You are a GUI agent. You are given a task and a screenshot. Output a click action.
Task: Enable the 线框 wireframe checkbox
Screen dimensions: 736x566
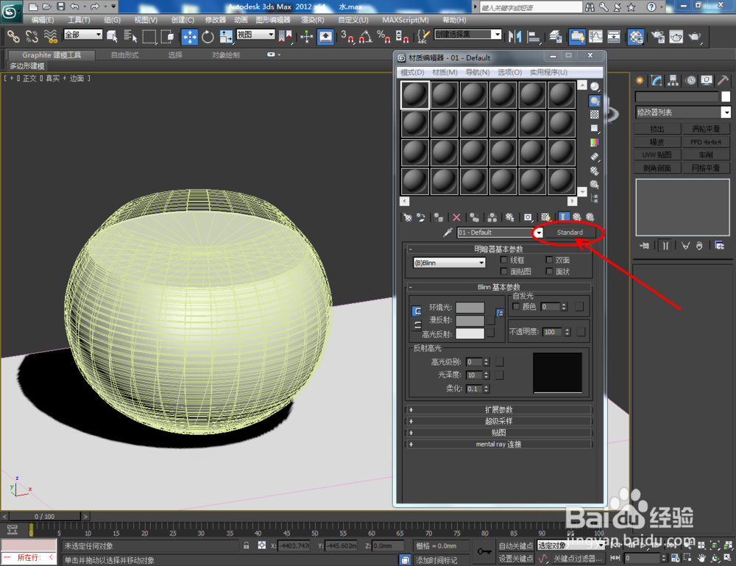pyautogui.click(x=504, y=260)
